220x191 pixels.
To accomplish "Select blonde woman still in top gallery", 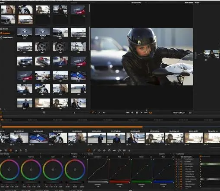I will (x=8, y=9).
